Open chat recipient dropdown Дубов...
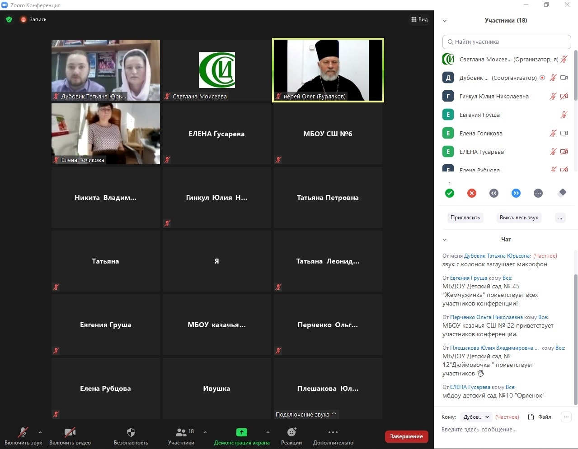 click(476, 417)
